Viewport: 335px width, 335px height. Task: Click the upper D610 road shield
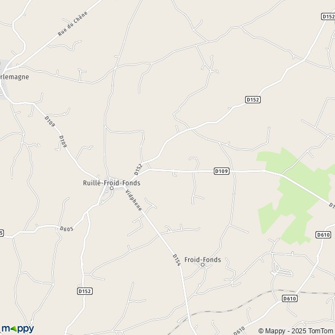[x=323, y=235]
